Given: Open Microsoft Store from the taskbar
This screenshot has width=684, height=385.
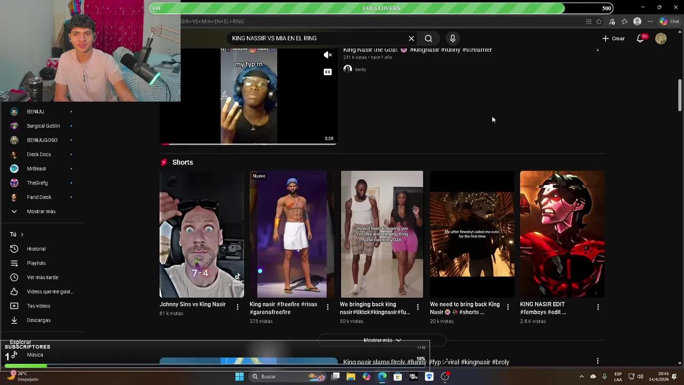Looking at the screenshot, I should pos(398,376).
